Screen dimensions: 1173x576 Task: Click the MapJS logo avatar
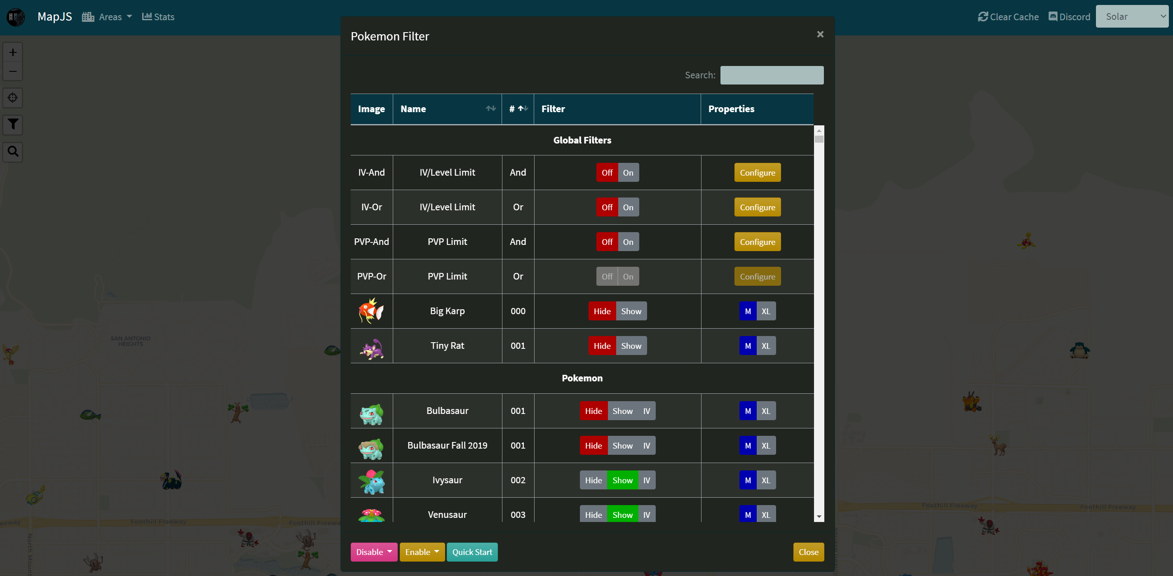pos(16,17)
